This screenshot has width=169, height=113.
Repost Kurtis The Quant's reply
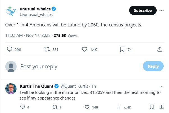coord(55,107)
